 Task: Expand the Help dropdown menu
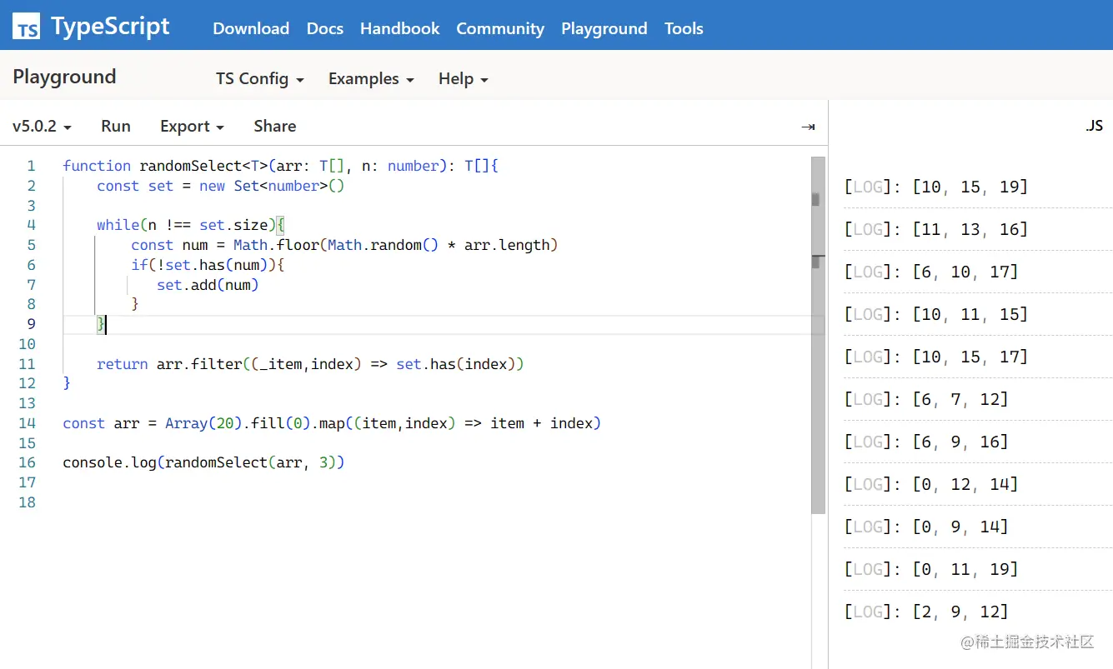[464, 78]
